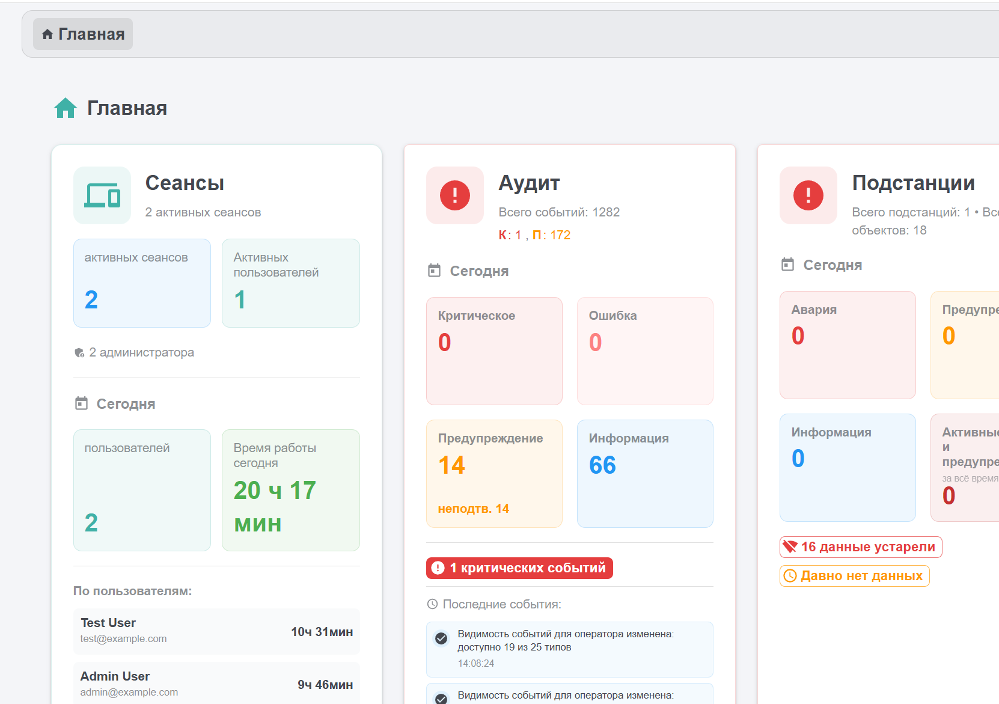The width and height of the screenshot is (999, 704).
Task: Click the 'Подстанции' card title
Action: click(x=914, y=183)
